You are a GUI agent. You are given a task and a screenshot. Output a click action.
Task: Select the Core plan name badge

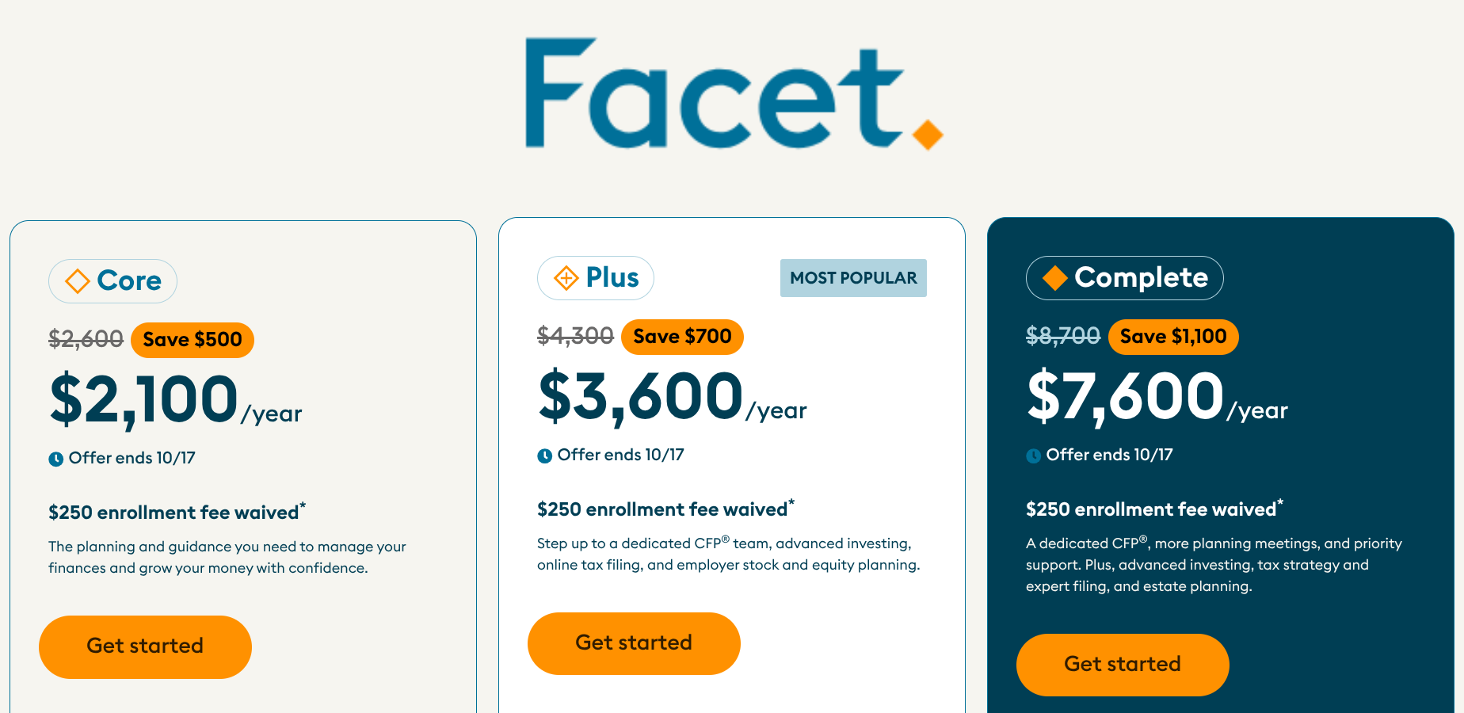pos(112,281)
